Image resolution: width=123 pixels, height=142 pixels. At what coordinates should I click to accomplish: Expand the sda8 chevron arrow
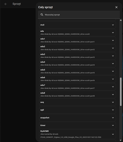coord(113,95)
